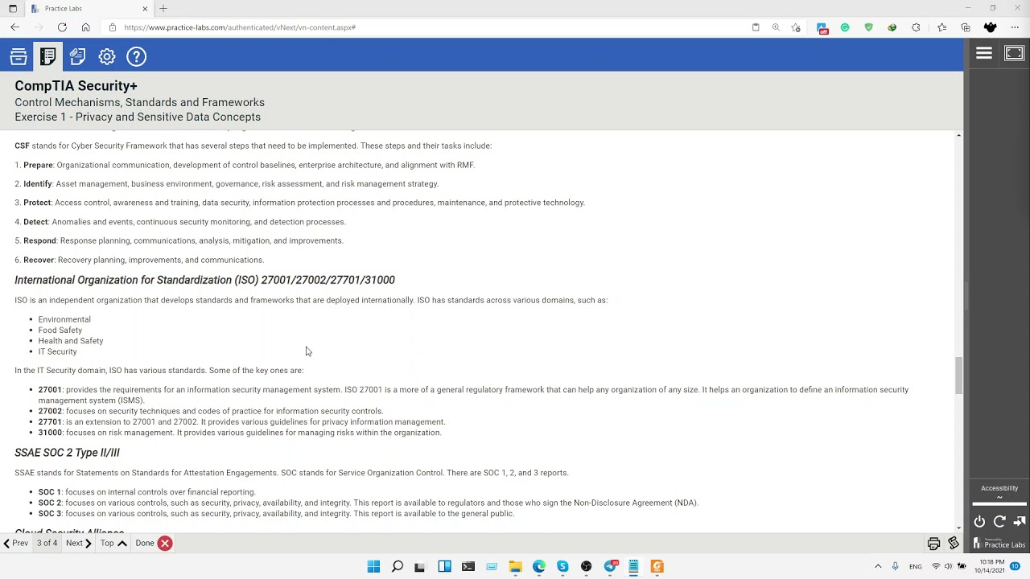Click the Done button
The height and width of the screenshot is (579, 1030).
153,544
